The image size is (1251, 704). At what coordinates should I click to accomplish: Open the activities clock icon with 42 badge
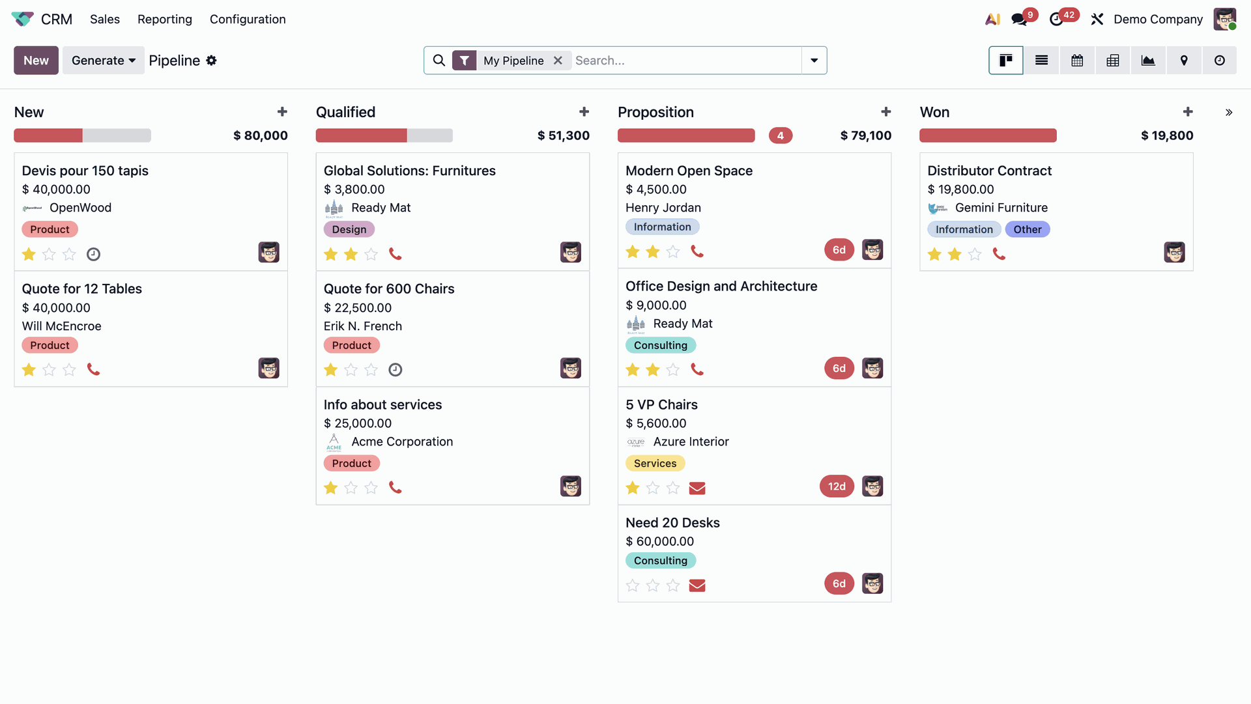[x=1056, y=20]
